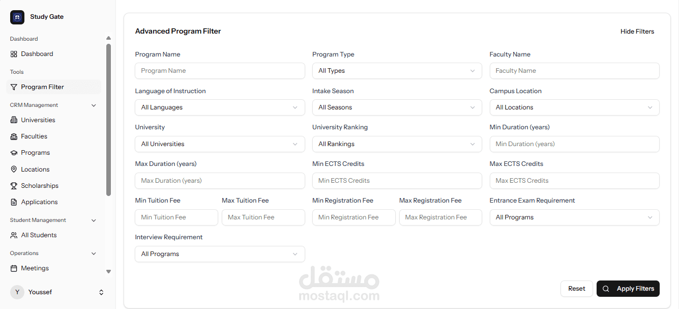Click the Study Gate logo icon
This screenshot has height=309, width=679.
[17, 17]
